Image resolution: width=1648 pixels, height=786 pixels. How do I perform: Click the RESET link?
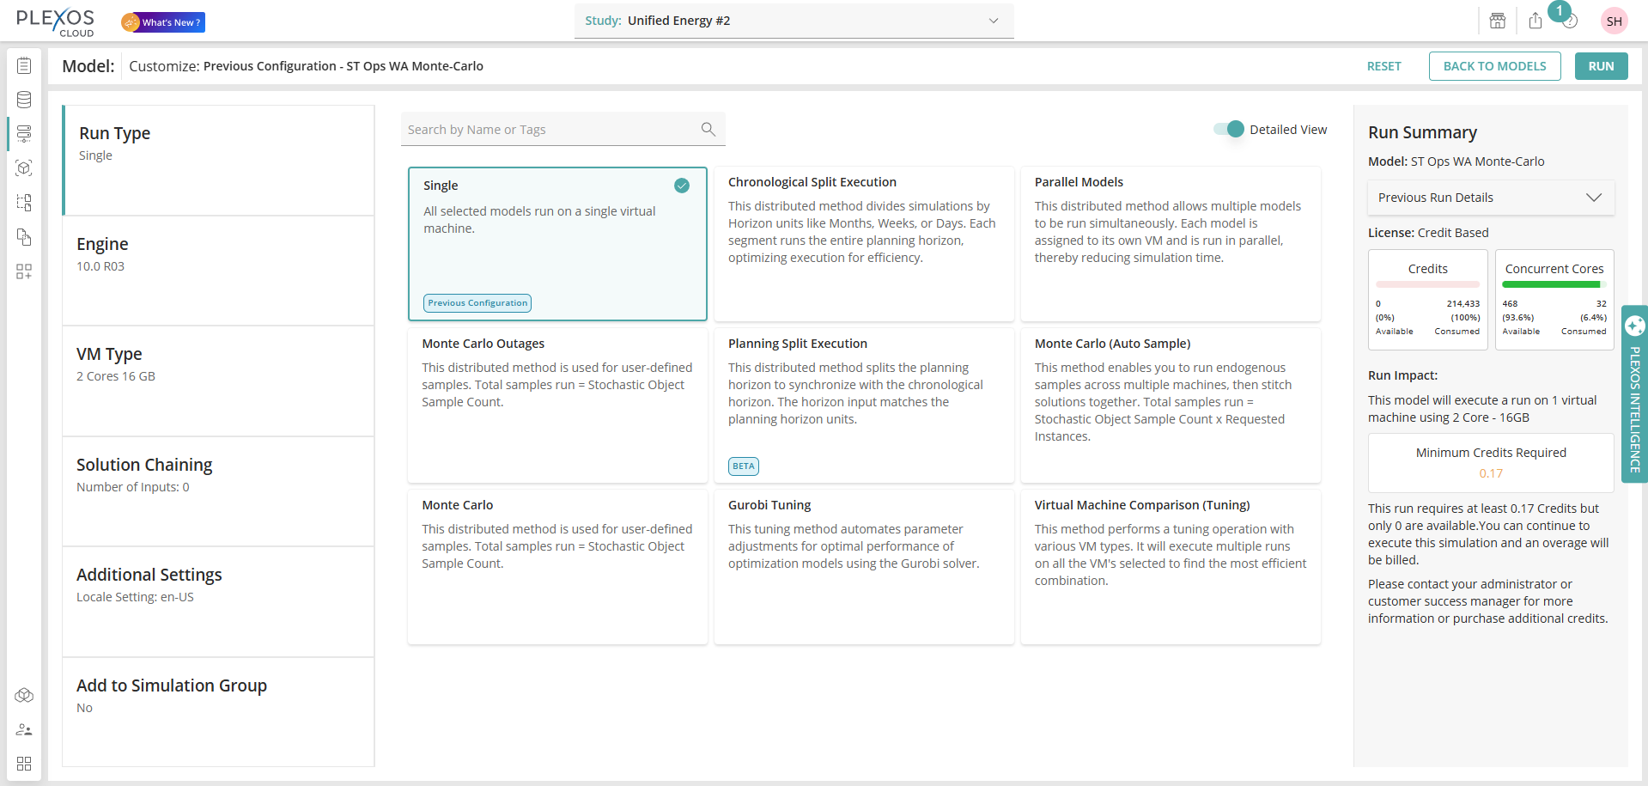click(x=1384, y=66)
